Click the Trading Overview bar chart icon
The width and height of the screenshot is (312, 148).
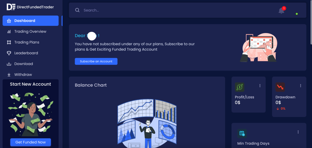9,32
